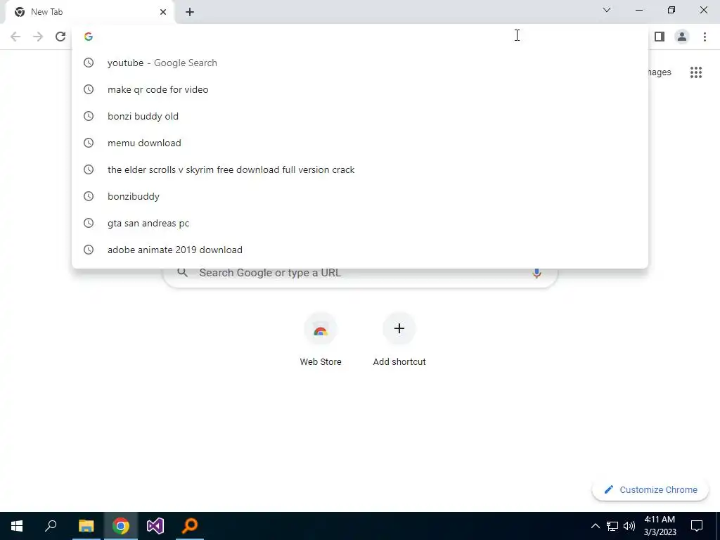720x540 pixels.
Task: Open the tab search chevron
Action: click(x=607, y=10)
